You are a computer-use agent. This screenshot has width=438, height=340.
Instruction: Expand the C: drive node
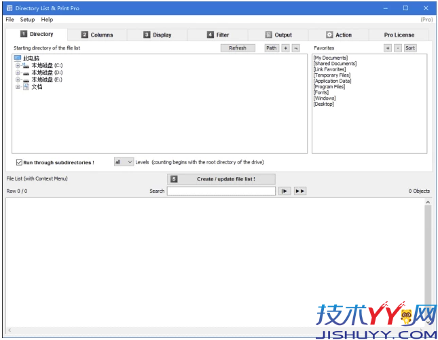click(18, 65)
